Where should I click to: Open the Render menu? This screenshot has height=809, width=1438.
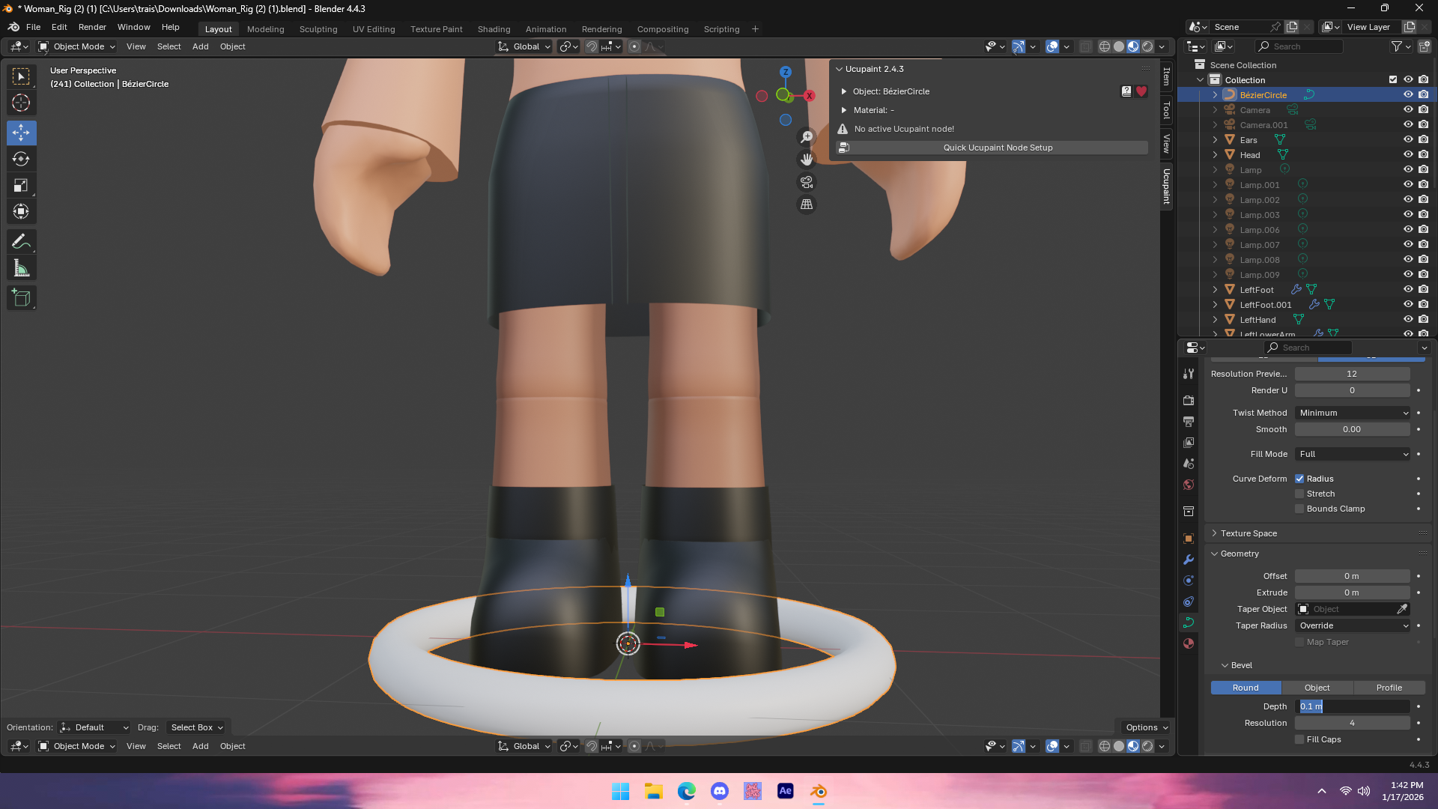click(92, 27)
